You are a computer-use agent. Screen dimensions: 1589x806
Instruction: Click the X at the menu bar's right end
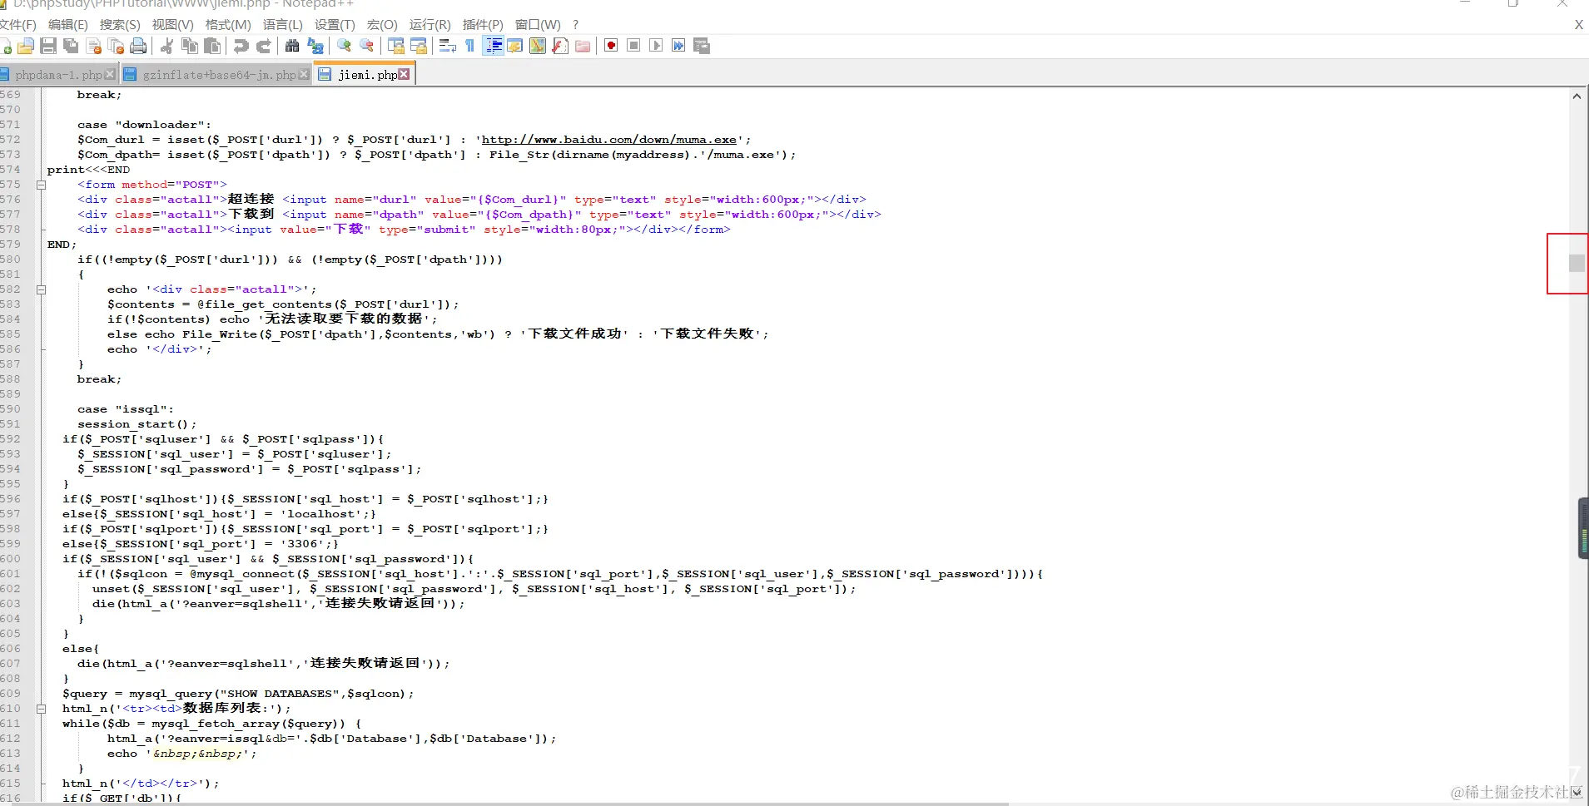(x=1578, y=25)
